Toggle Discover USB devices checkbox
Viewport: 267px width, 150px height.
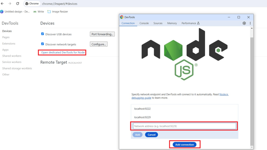tap(42, 34)
